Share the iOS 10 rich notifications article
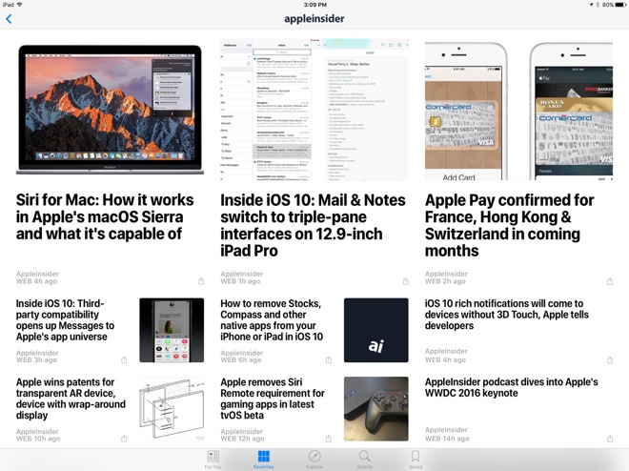629x471 pixels. click(x=610, y=359)
